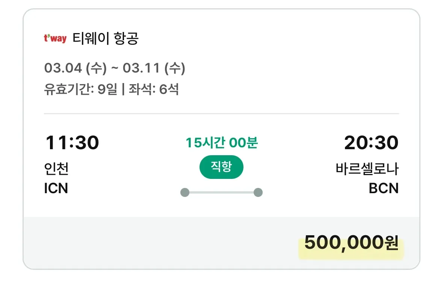The image size is (443, 283).
Task: Click the flight route progress line
Action: pos(221,192)
